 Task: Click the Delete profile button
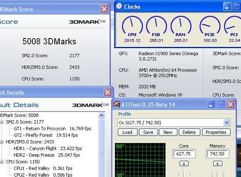click(189, 132)
